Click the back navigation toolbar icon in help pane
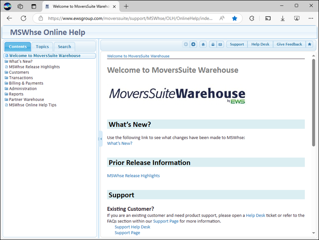The image size is (319, 240). 186,44
